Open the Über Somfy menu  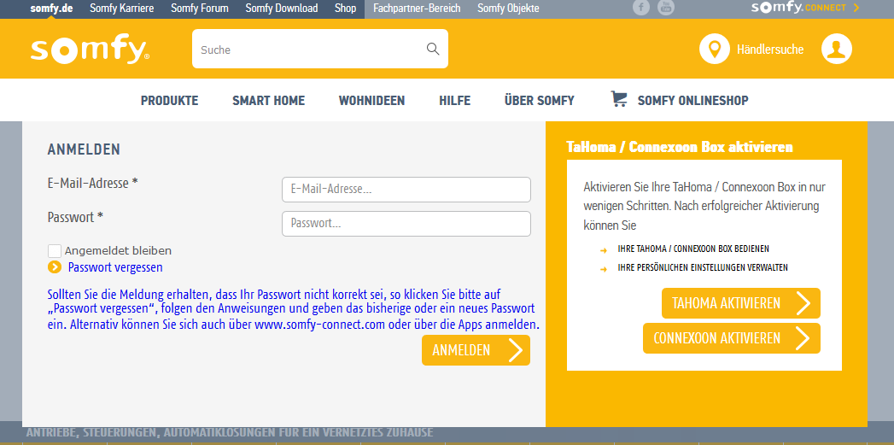point(540,101)
